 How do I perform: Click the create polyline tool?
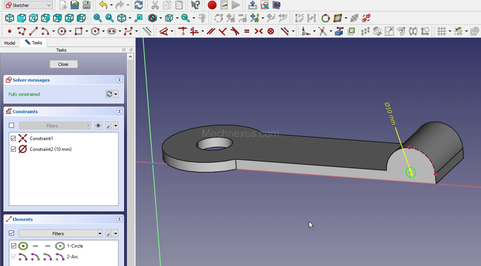(21, 31)
